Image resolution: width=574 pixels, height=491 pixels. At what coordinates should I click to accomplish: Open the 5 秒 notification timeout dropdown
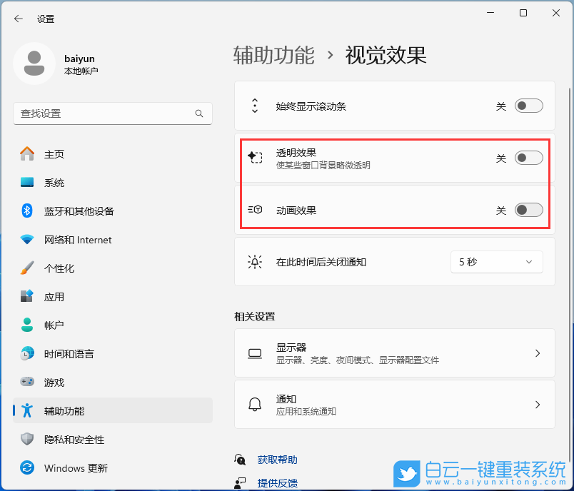tap(496, 261)
